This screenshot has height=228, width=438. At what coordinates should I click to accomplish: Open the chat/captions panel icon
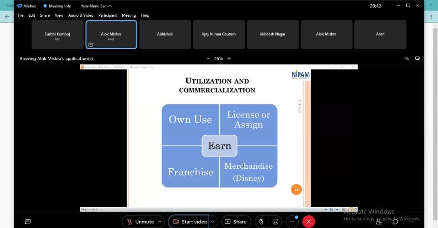[28, 221]
